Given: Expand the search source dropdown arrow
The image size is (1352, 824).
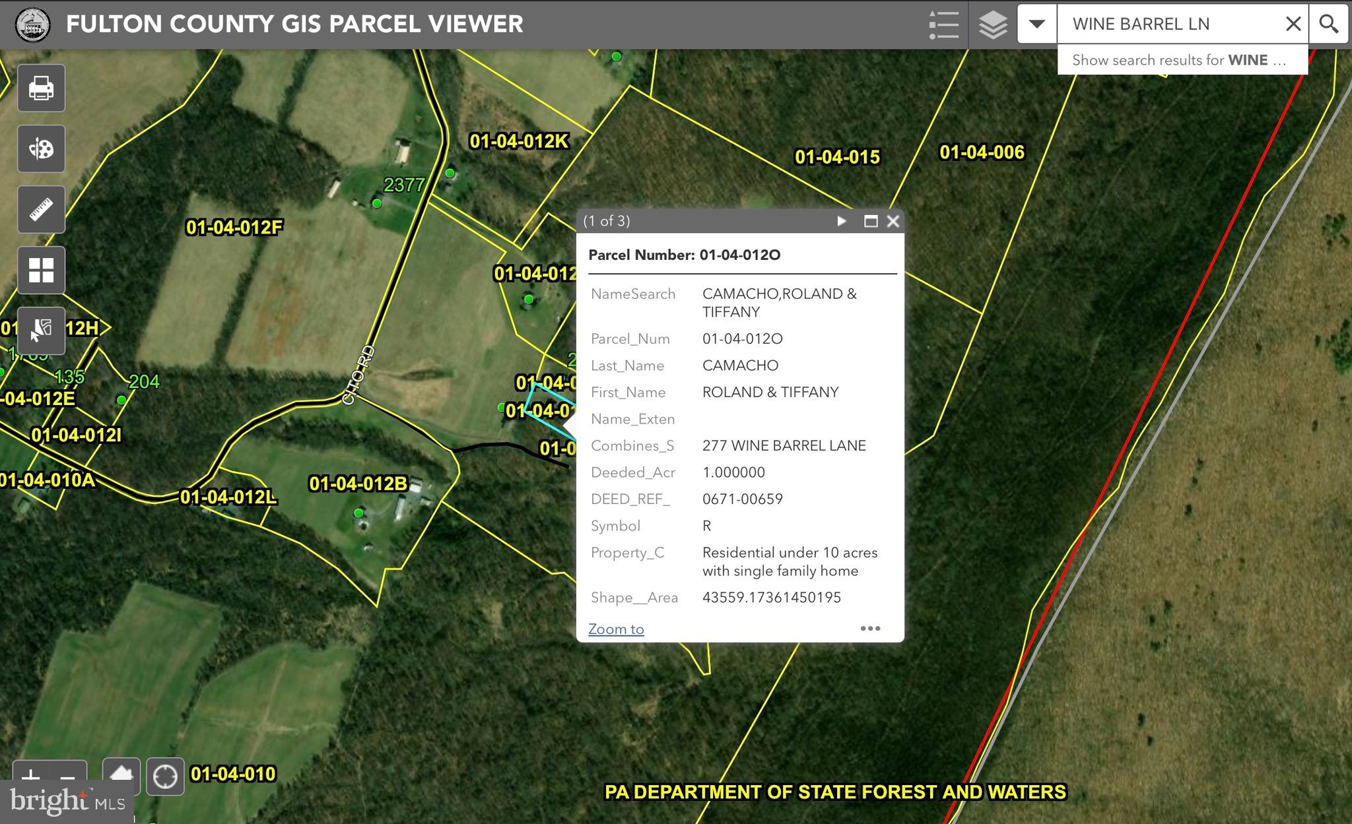Looking at the screenshot, I should 1036,24.
